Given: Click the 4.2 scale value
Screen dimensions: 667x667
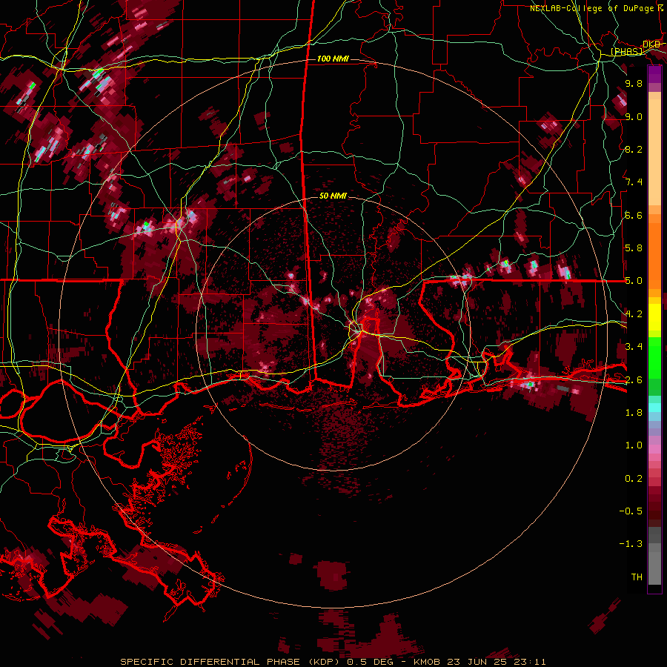Looking at the screenshot, I should coord(634,314).
